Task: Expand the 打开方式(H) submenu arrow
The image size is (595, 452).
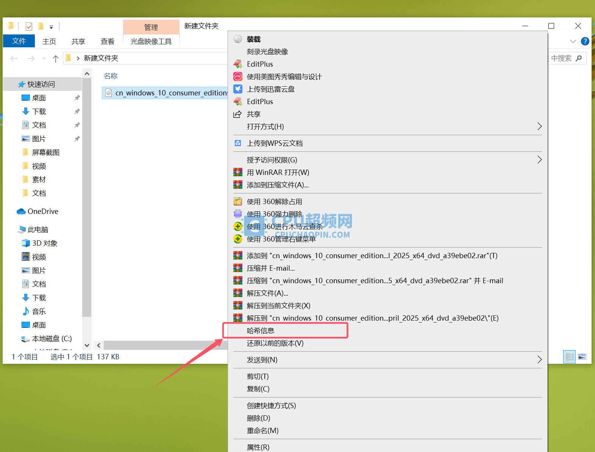Action: [539, 126]
